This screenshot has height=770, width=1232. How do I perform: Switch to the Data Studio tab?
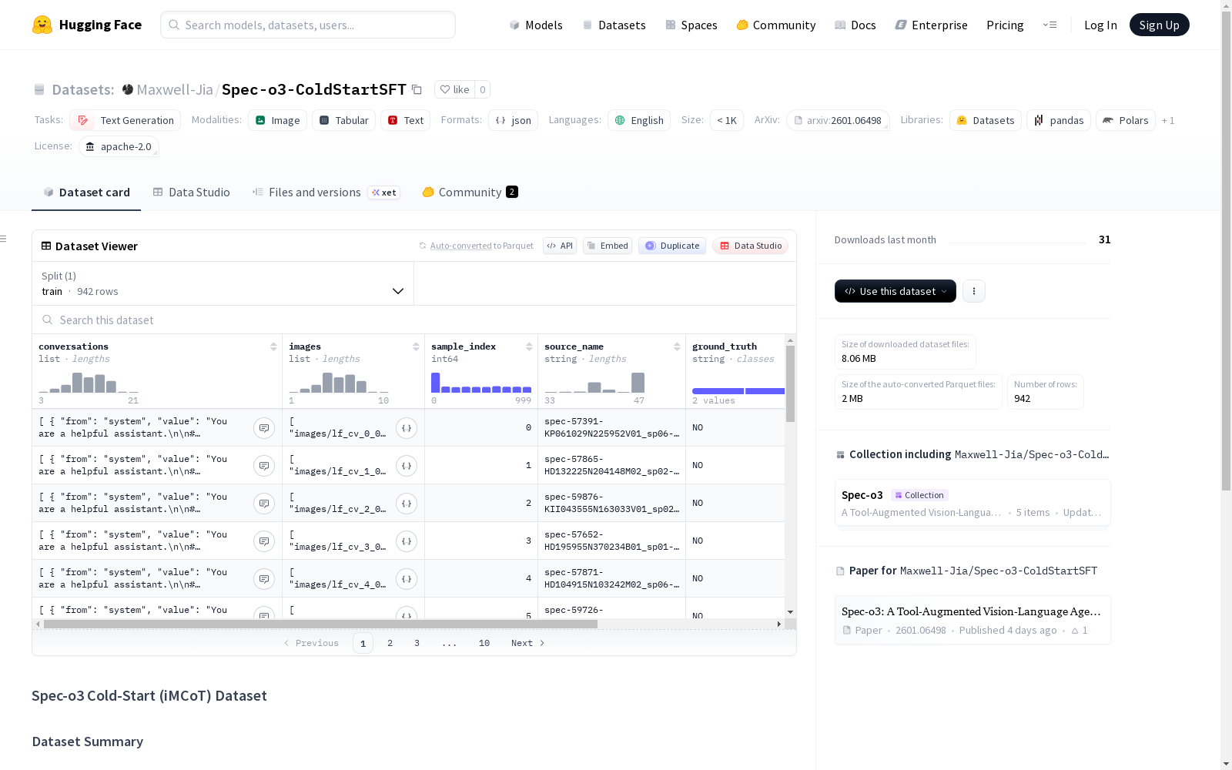191,192
